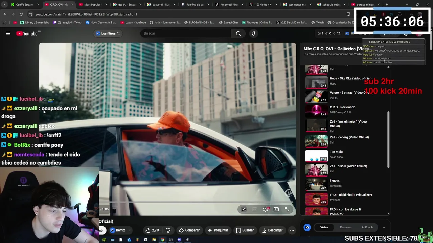This screenshot has width=433, height=243.
Task: Dislike the video with thumbs down
Action: point(168,230)
